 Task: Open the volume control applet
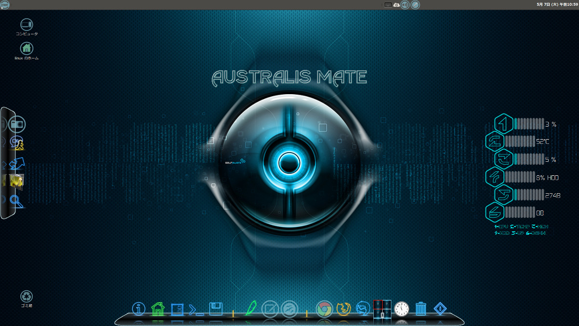[405, 5]
